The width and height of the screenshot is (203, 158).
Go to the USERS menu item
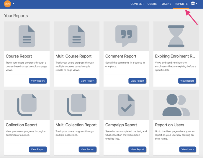tap(152, 4)
